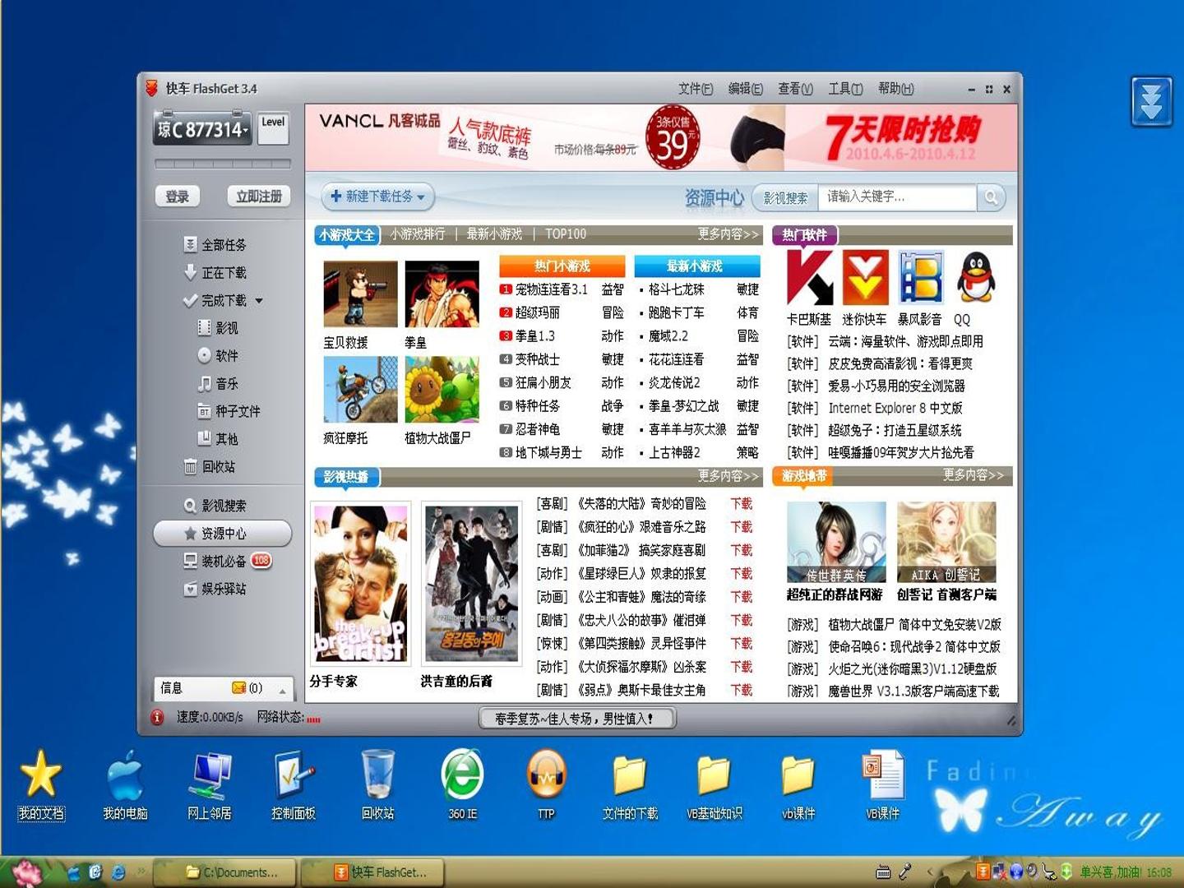1184x888 pixels.
Task: Click the 请输入关键字 search field
Action: pos(897,197)
